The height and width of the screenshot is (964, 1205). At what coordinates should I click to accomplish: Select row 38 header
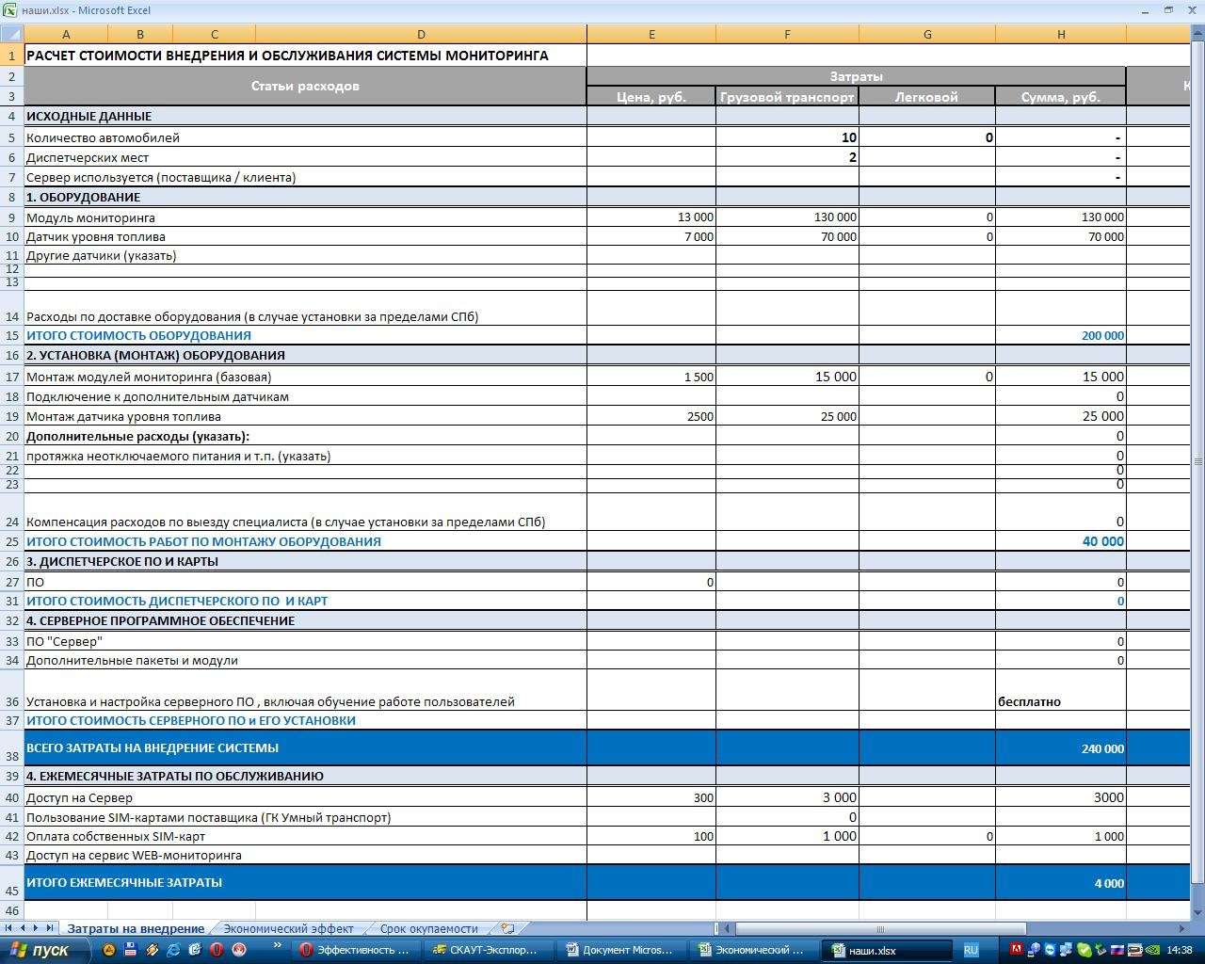[x=11, y=748]
